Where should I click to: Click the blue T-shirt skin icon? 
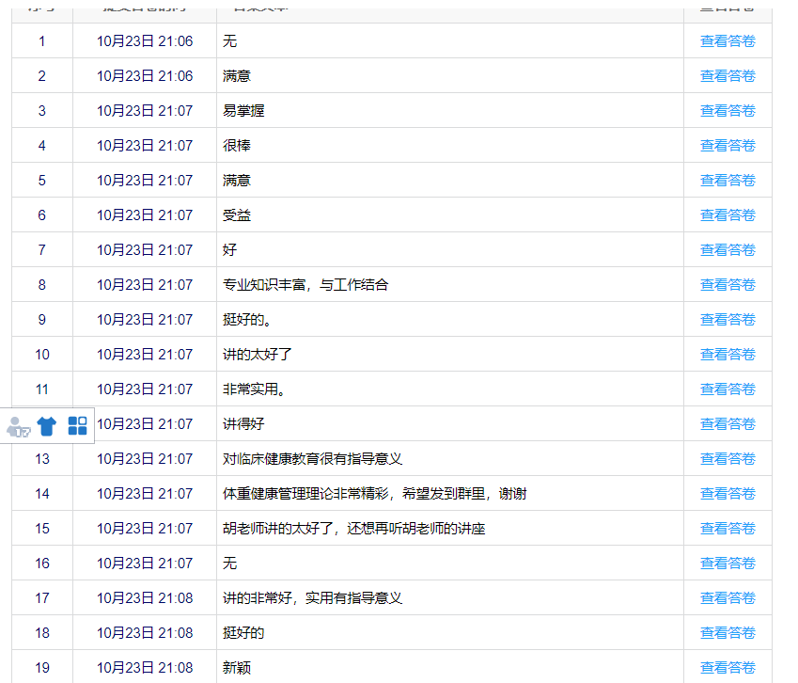[47, 426]
